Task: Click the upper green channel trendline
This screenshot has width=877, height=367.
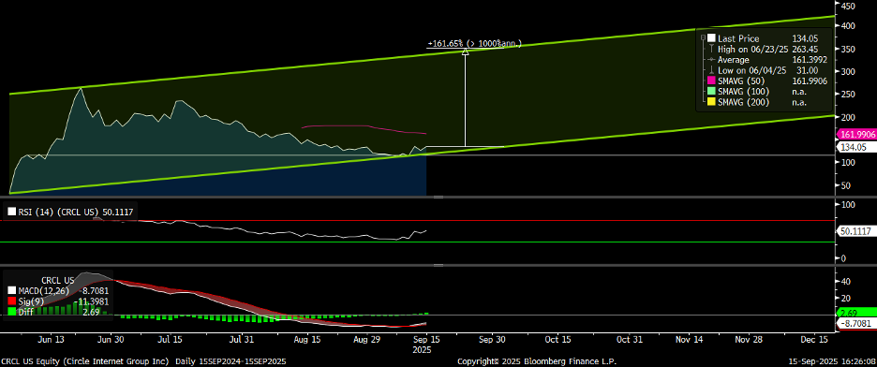Action: [x=422, y=55]
